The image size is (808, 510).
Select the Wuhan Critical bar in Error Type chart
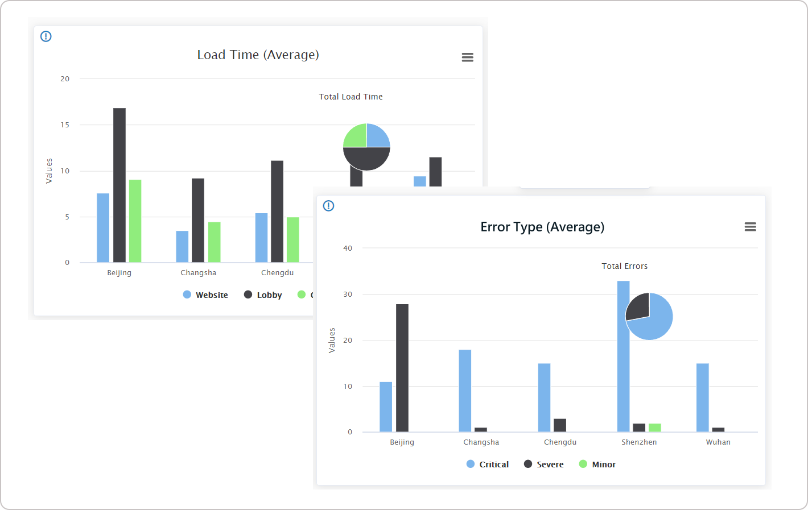pyautogui.click(x=703, y=397)
